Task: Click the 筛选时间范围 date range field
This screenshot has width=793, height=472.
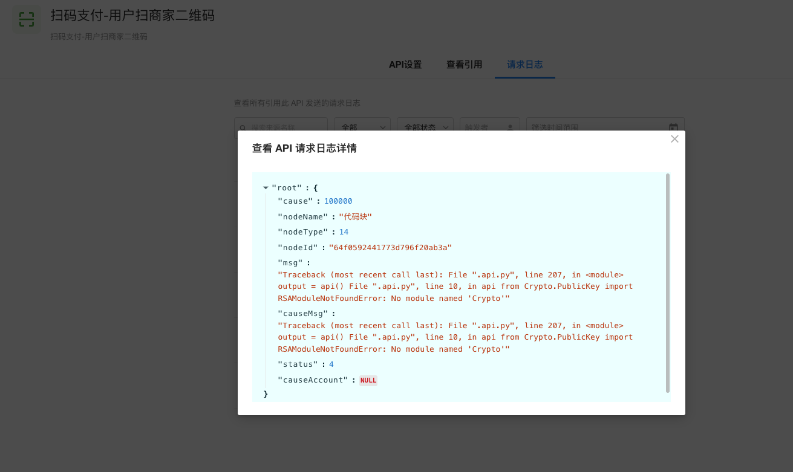Action: (x=605, y=128)
